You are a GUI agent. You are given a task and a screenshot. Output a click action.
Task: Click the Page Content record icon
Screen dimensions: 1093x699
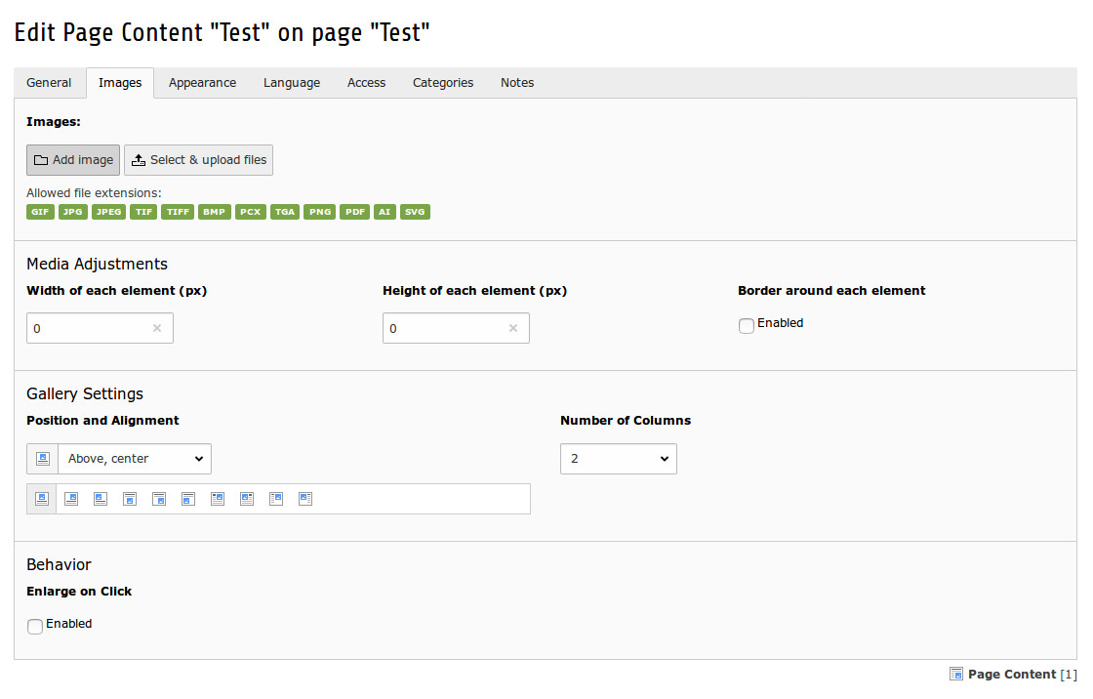[x=956, y=674]
